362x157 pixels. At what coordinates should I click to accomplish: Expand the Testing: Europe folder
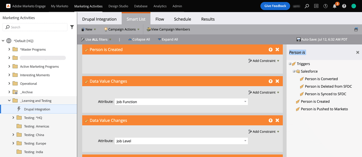click(x=13, y=143)
